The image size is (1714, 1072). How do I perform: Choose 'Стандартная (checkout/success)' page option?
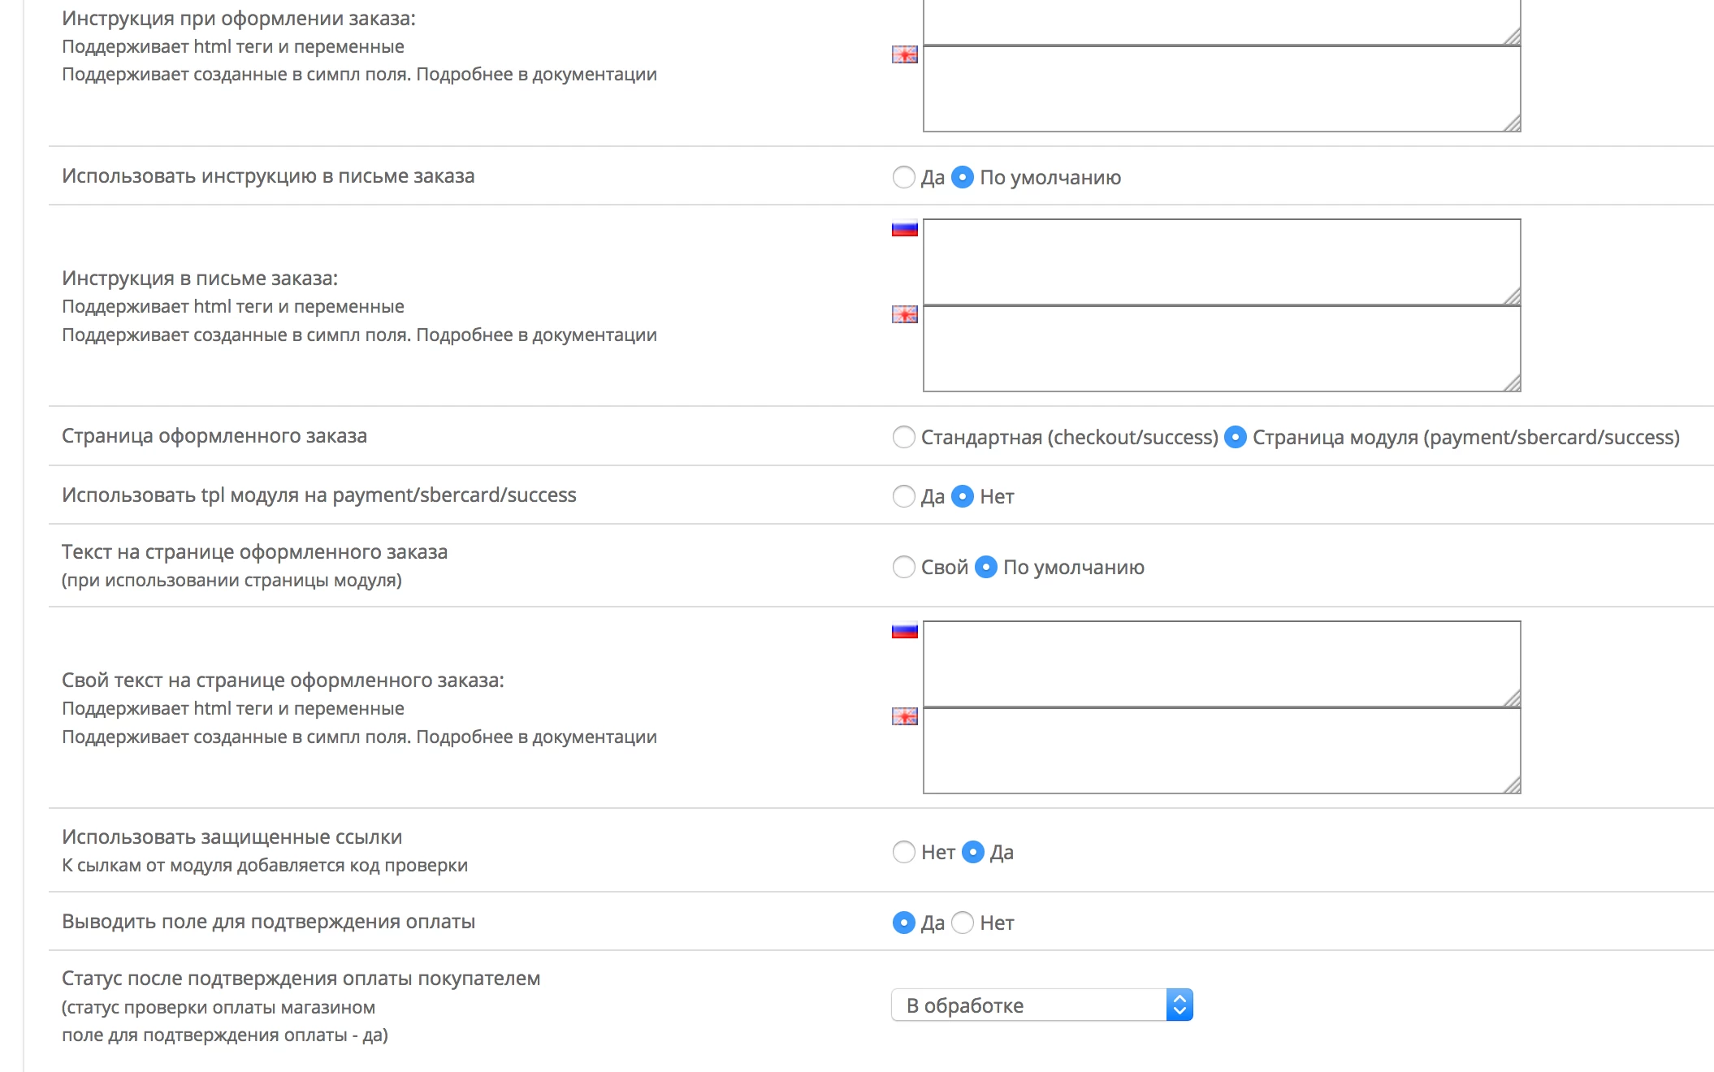903,437
